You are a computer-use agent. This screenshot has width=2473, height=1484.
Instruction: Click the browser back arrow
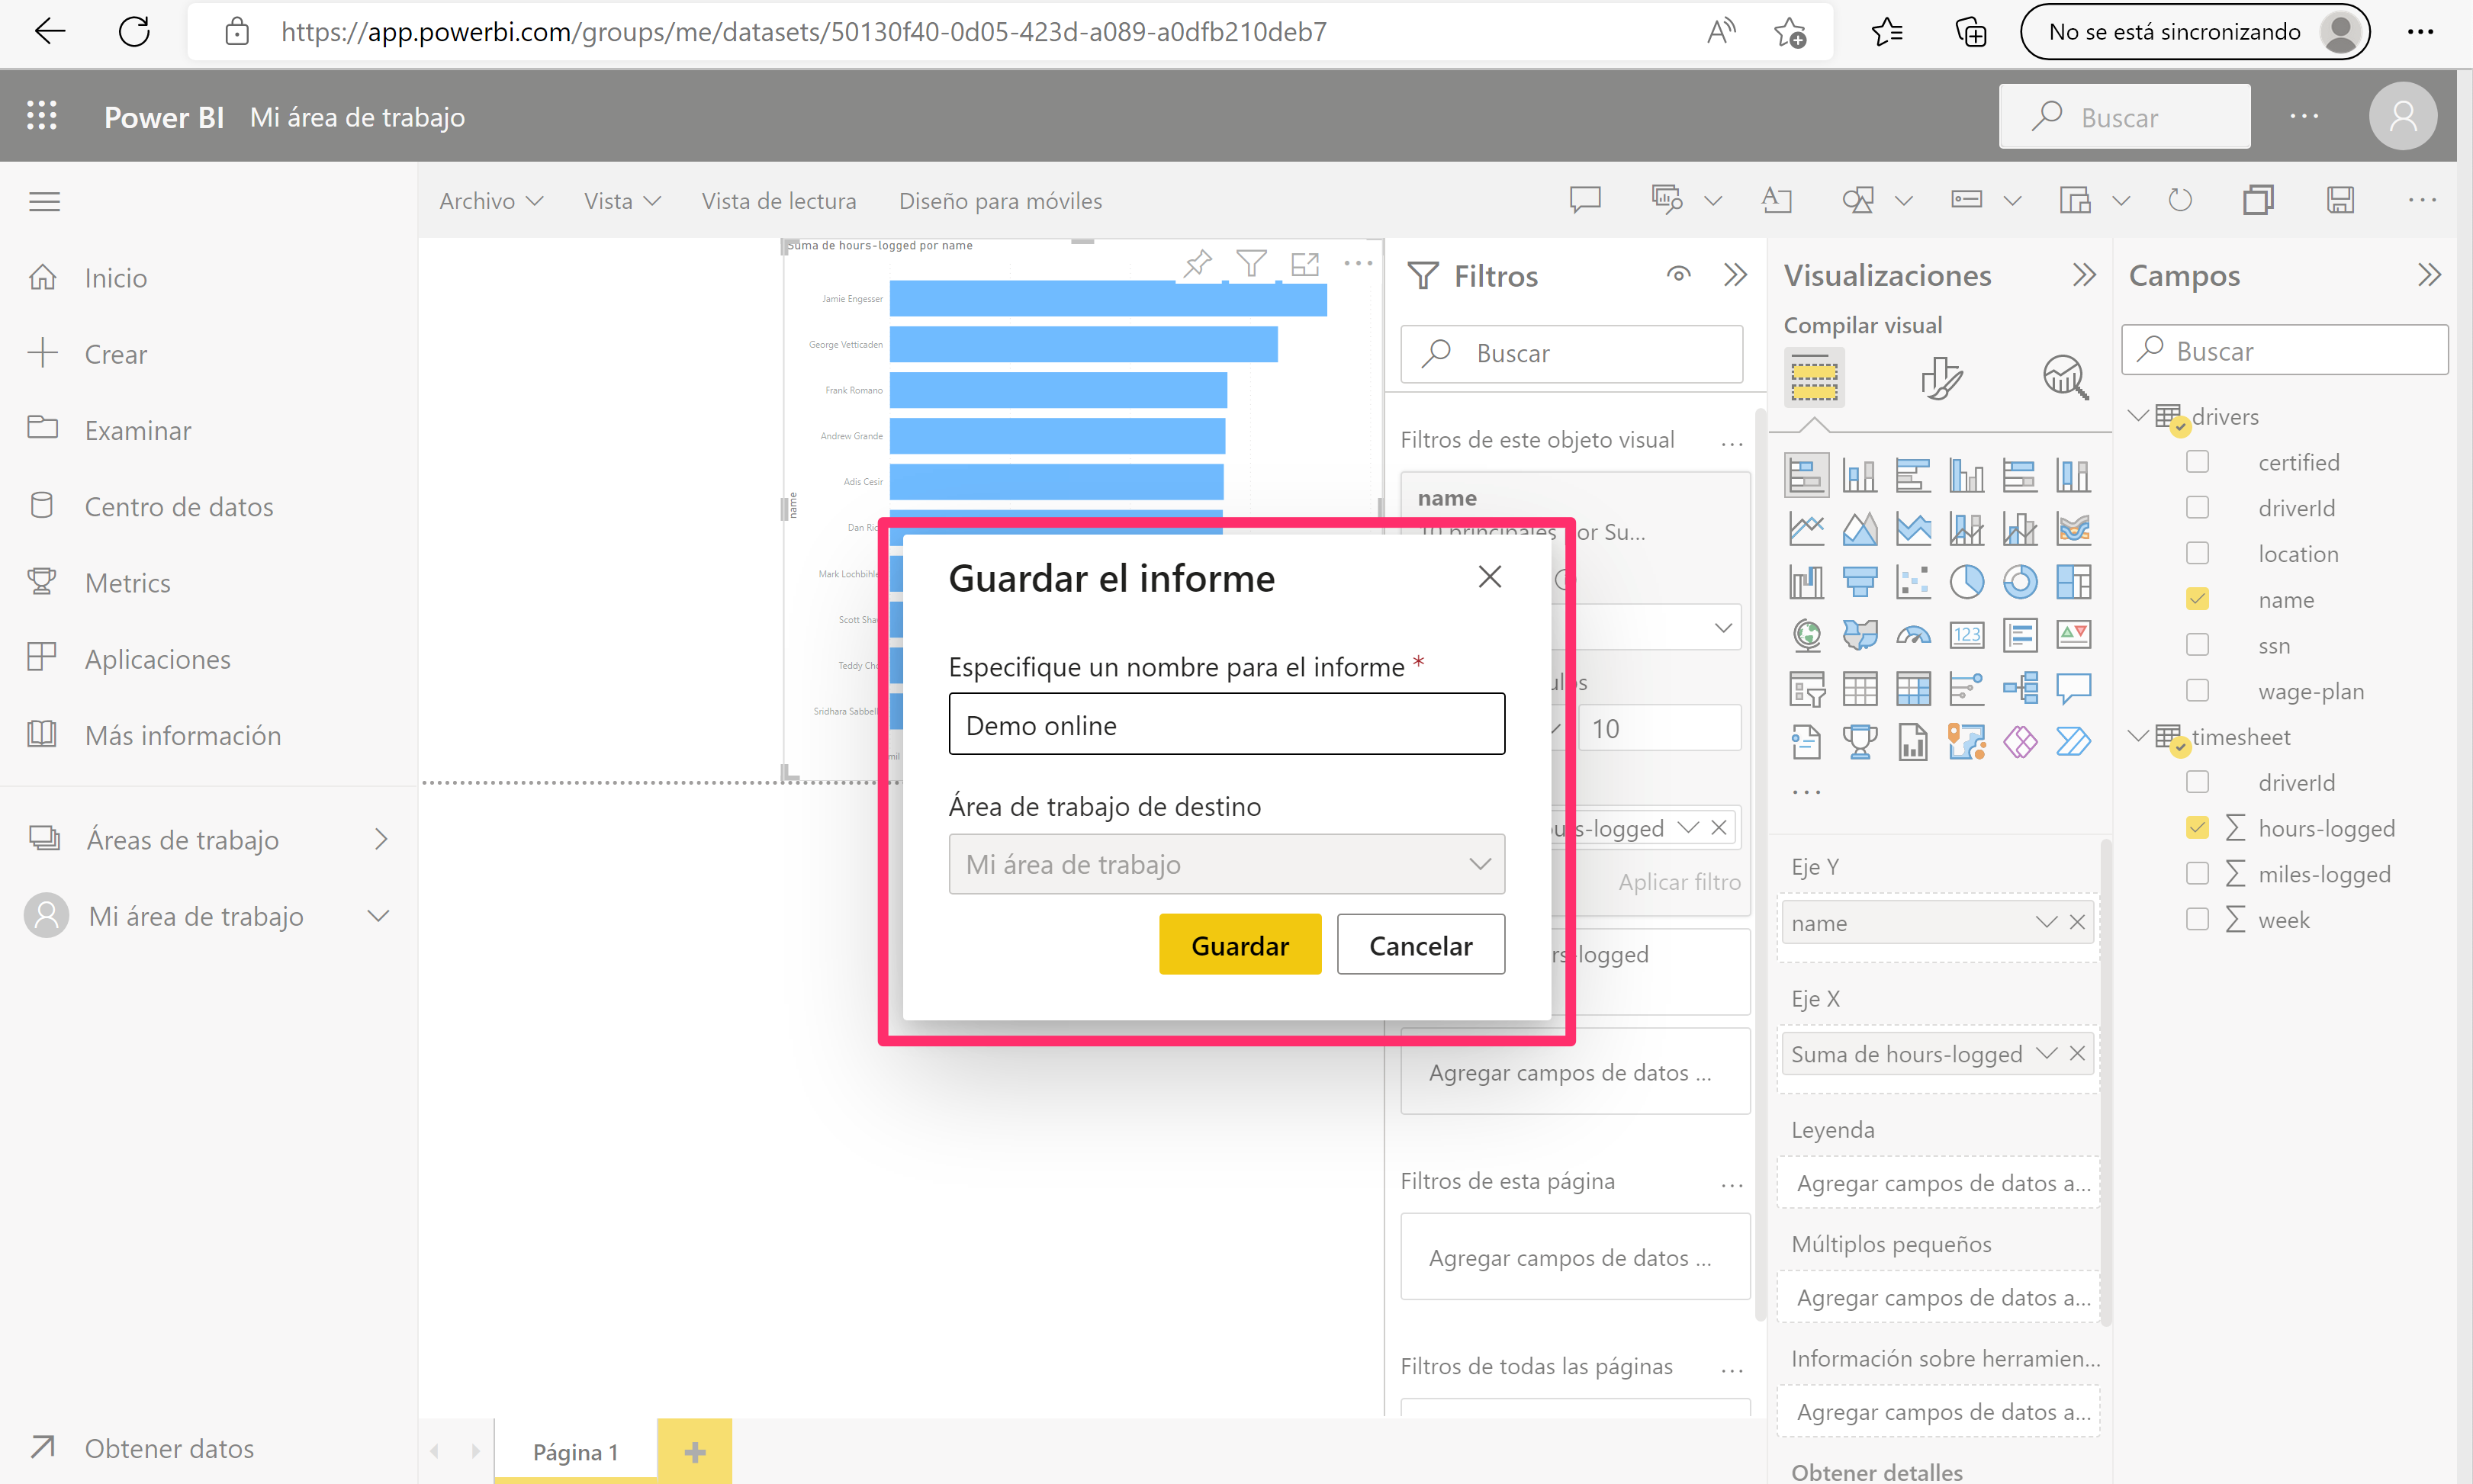(49, 32)
